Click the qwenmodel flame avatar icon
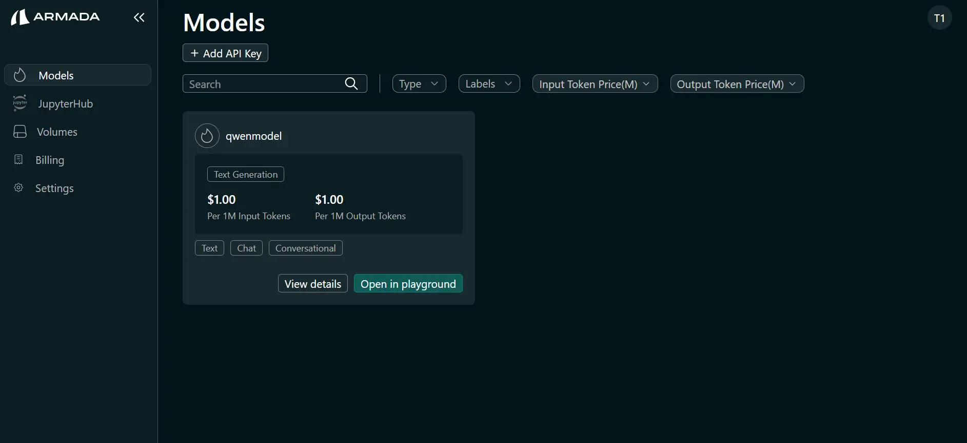Viewport: 967px width, 443px height. (x=207, y=136)
